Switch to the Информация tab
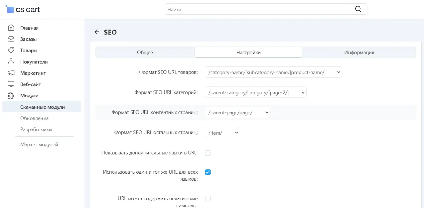 coord(359,52)
